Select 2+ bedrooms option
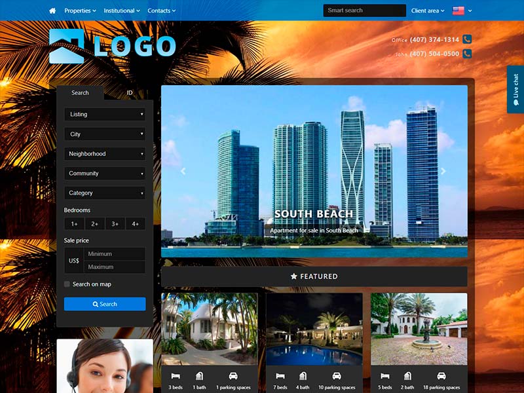 94,224
